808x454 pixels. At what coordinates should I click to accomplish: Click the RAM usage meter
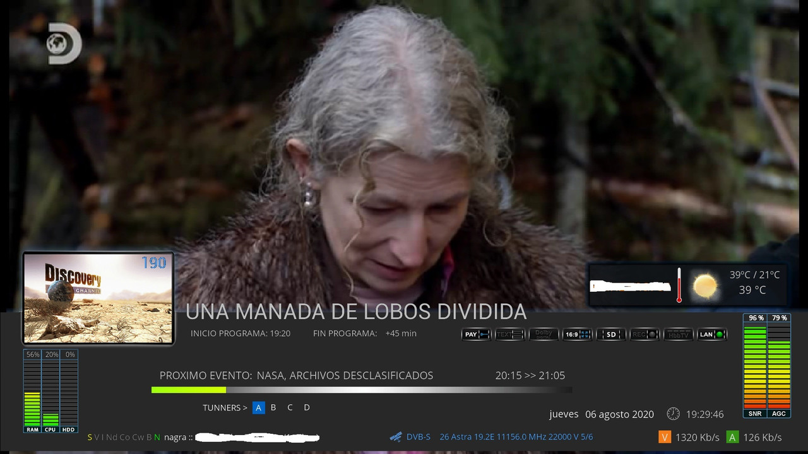click(32, 392)
